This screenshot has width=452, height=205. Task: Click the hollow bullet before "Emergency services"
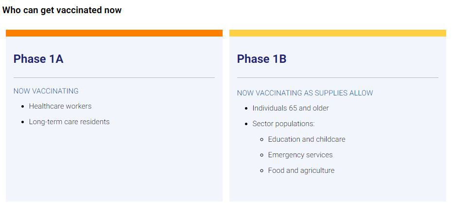(262, 155)
